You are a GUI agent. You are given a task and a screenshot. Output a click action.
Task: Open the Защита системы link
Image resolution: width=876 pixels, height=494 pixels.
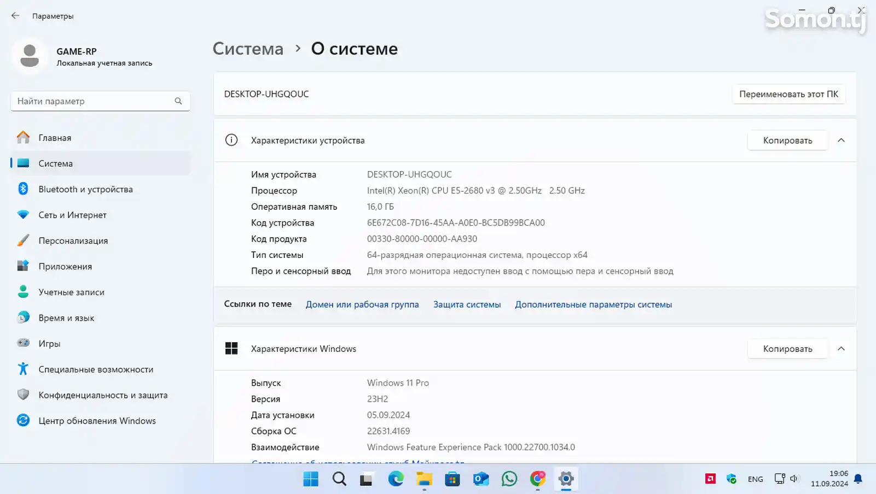[x=467, y=304]
